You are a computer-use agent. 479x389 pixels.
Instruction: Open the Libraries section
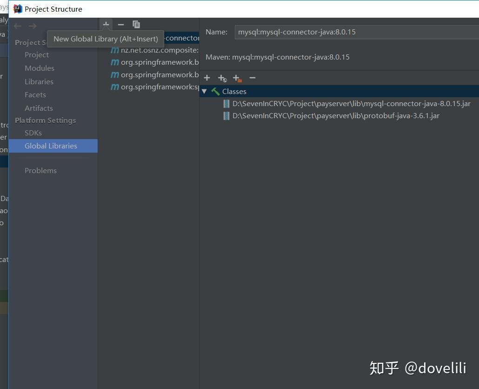[39, 81]
